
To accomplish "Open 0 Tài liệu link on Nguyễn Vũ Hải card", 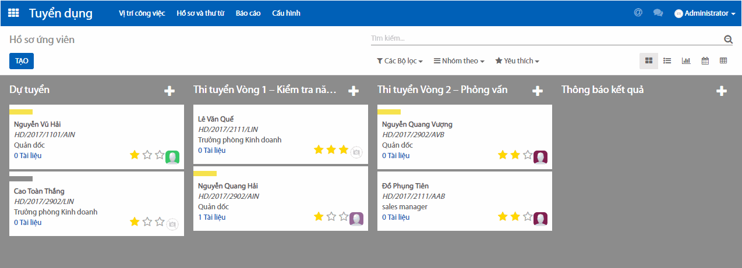I will pos(27,156).
